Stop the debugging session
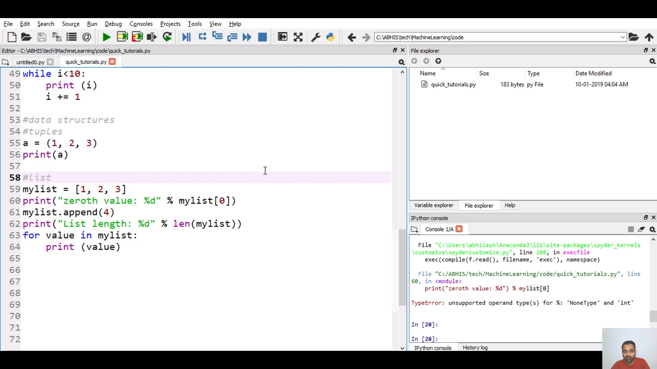 (262, 37)
